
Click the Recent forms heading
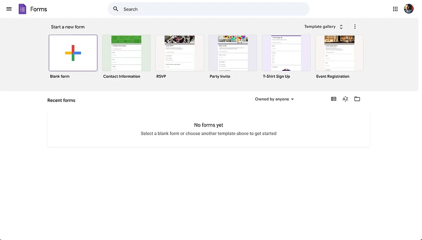[61, 100]
